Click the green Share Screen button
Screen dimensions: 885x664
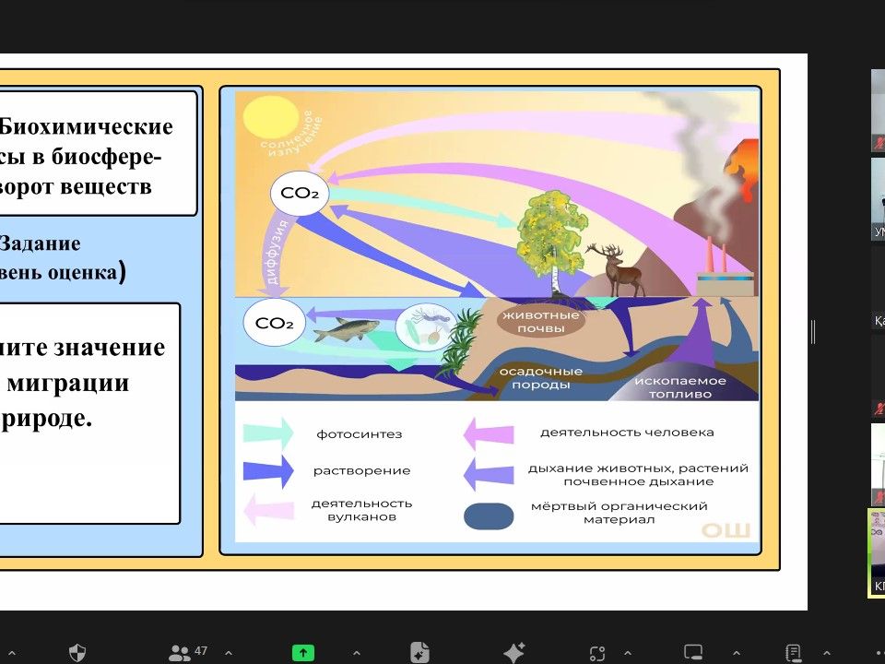point(303,652)
